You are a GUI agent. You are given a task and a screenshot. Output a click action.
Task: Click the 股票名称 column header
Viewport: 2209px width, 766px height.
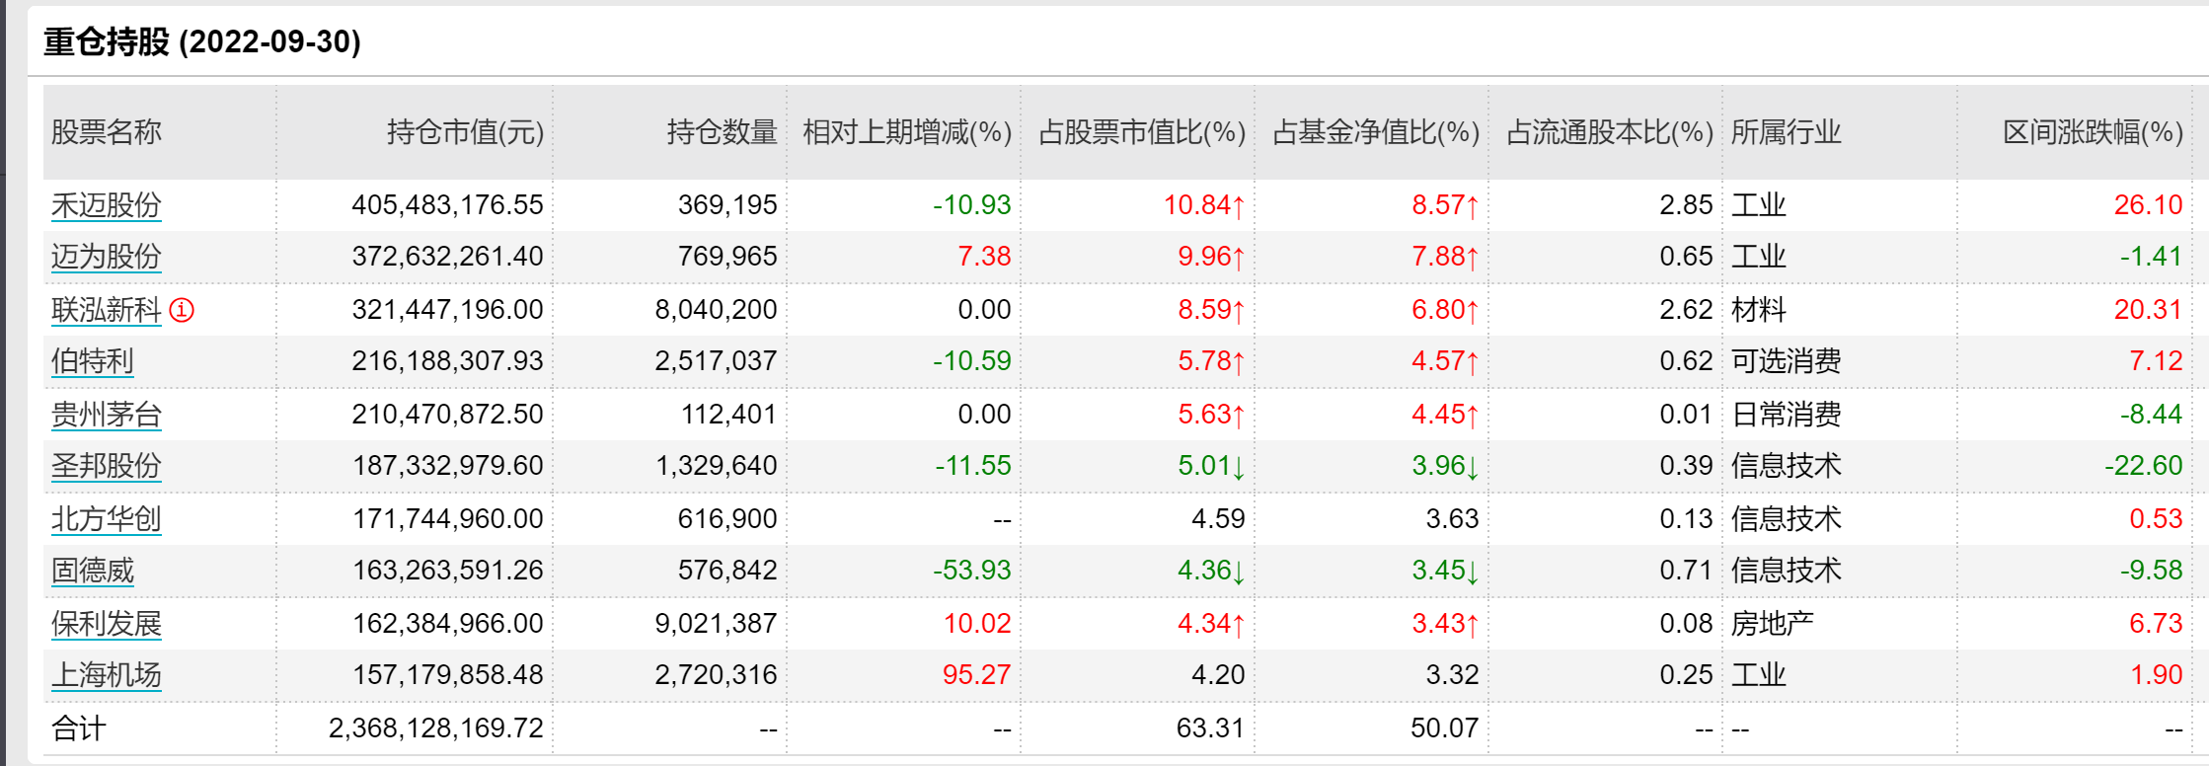pyautogui.click(x=106, y=132)
